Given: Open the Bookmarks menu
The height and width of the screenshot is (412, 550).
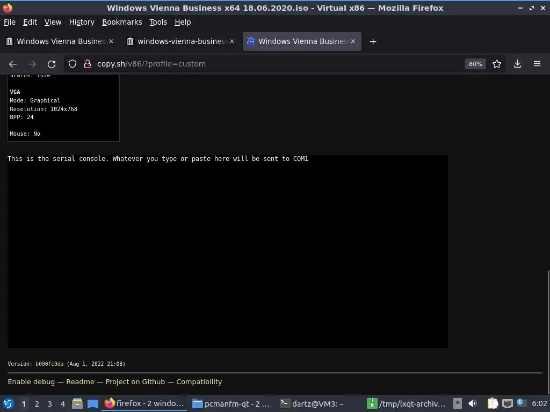Looking at the screenshot, I should (x=122, y=22).
